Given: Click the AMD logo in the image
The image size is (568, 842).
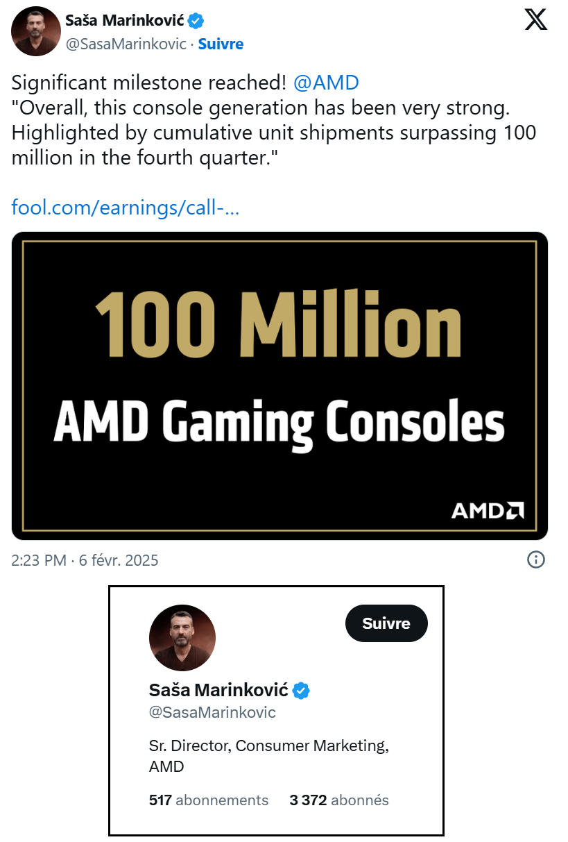Looking at the screenshot, I should [488, 511].
